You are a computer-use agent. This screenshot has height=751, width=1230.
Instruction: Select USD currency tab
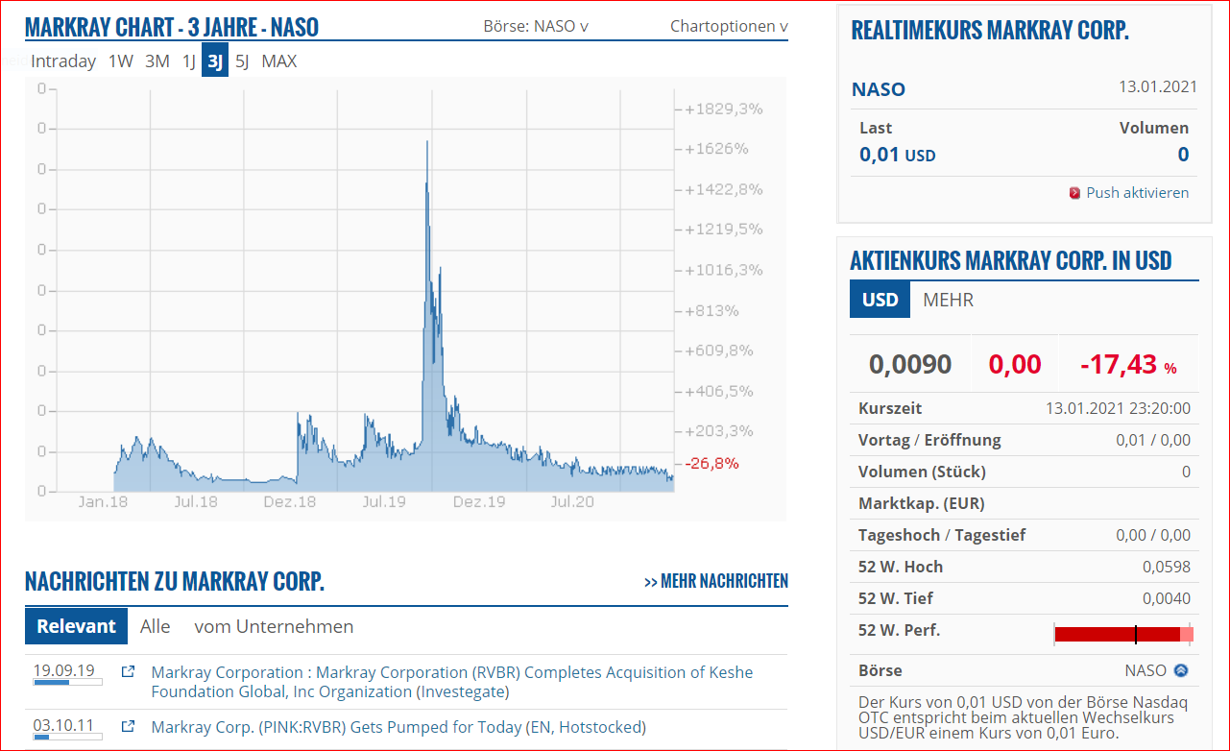tap(880, 300)
